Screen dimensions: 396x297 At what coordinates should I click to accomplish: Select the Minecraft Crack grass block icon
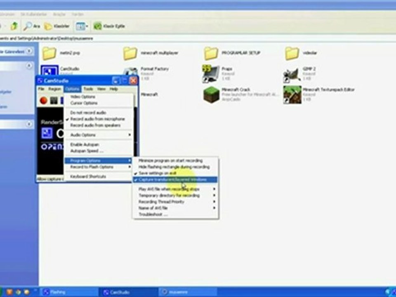click(x=211, y=94)
